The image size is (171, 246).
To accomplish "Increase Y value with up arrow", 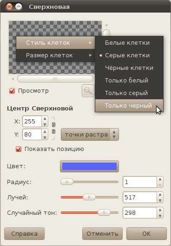I will (45, 132).
